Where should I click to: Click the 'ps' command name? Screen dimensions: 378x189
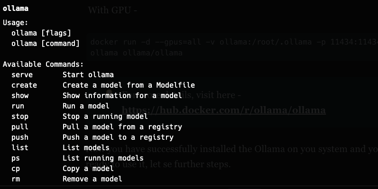click(x=16, y=158)
